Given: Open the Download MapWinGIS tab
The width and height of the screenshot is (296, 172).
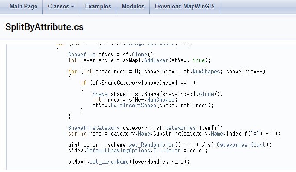Looking at the screenshot, I should tap(185, 6).
